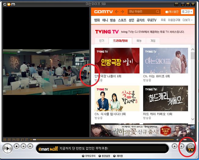199x160 pixels.
Task: Mute audio with the speaker icon
Action: pyautogui.click(x=178, y=140)
